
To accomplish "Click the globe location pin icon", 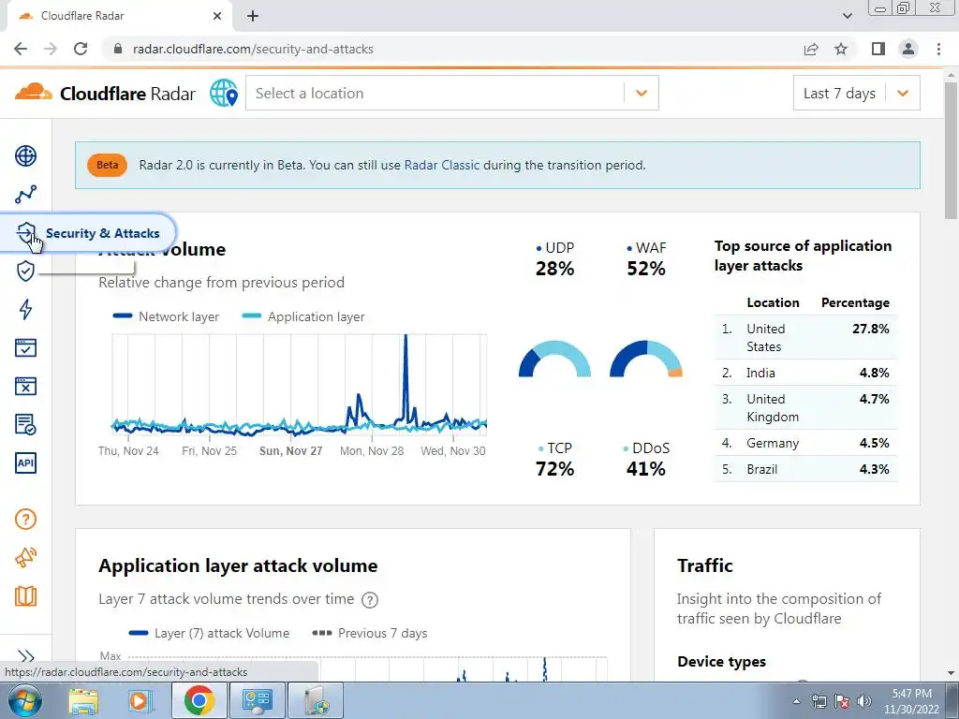I will point(224,93).
